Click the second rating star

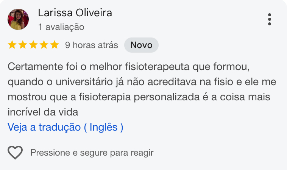[x=23, y=45]
